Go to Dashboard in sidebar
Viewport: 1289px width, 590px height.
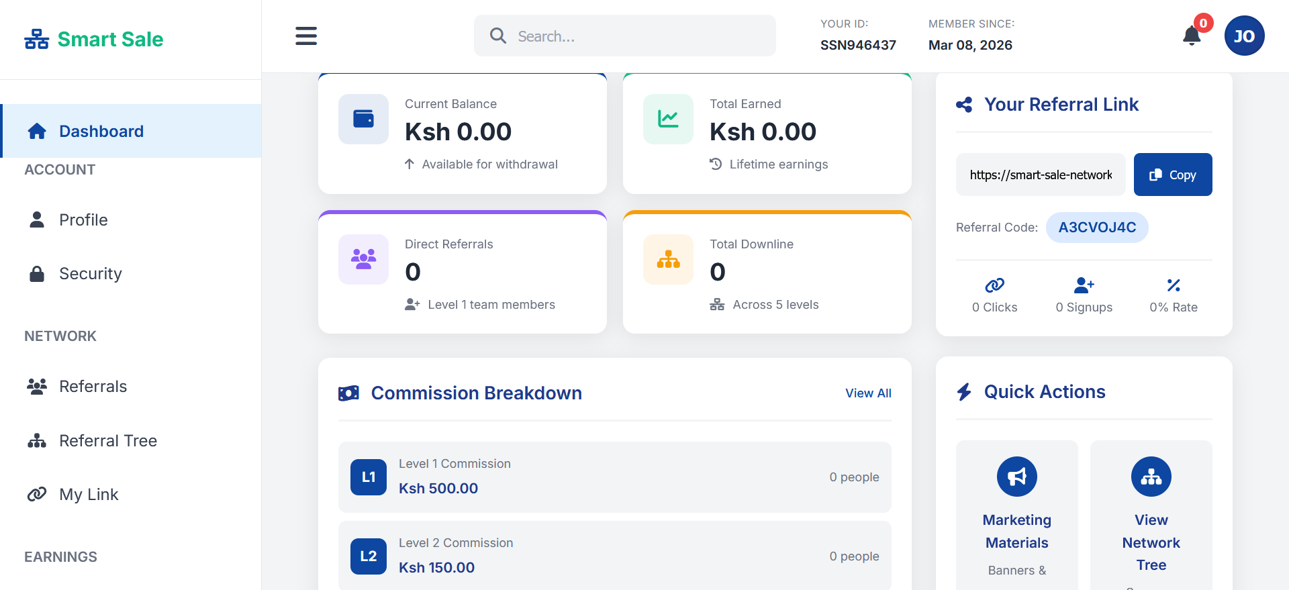101,132
